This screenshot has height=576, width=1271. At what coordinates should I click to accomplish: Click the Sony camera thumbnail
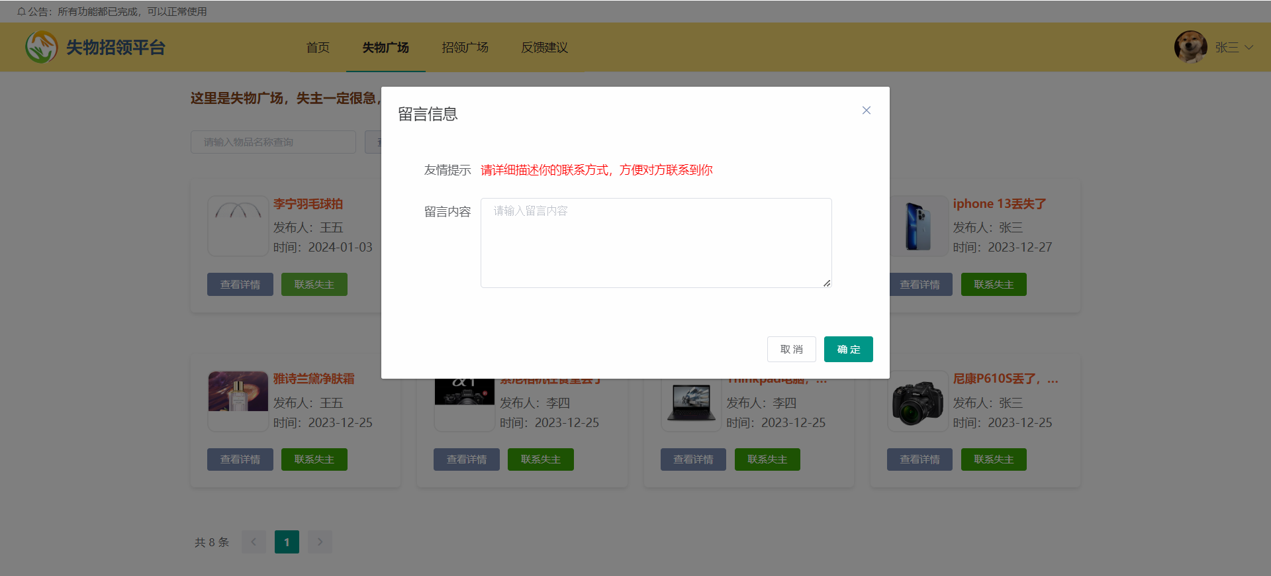[465, 405]
